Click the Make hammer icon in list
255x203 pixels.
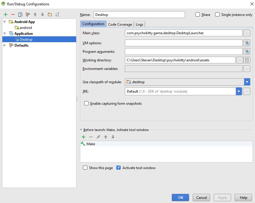[83, 144]
